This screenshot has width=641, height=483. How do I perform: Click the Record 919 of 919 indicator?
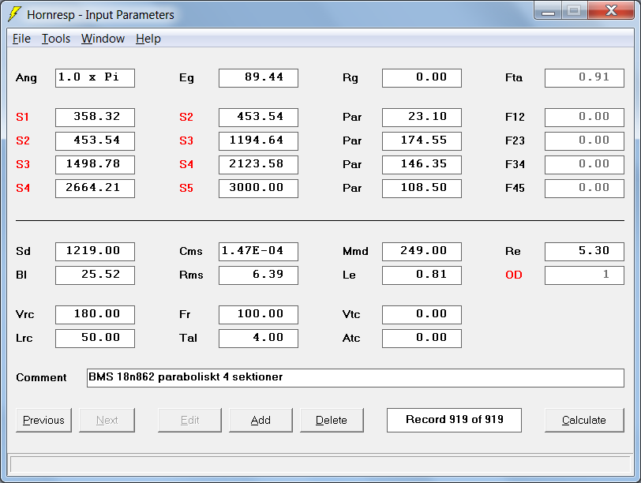454,420
